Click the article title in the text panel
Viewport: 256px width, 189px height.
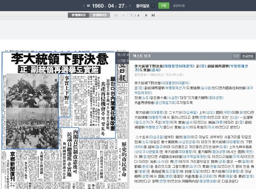[191, 68]
